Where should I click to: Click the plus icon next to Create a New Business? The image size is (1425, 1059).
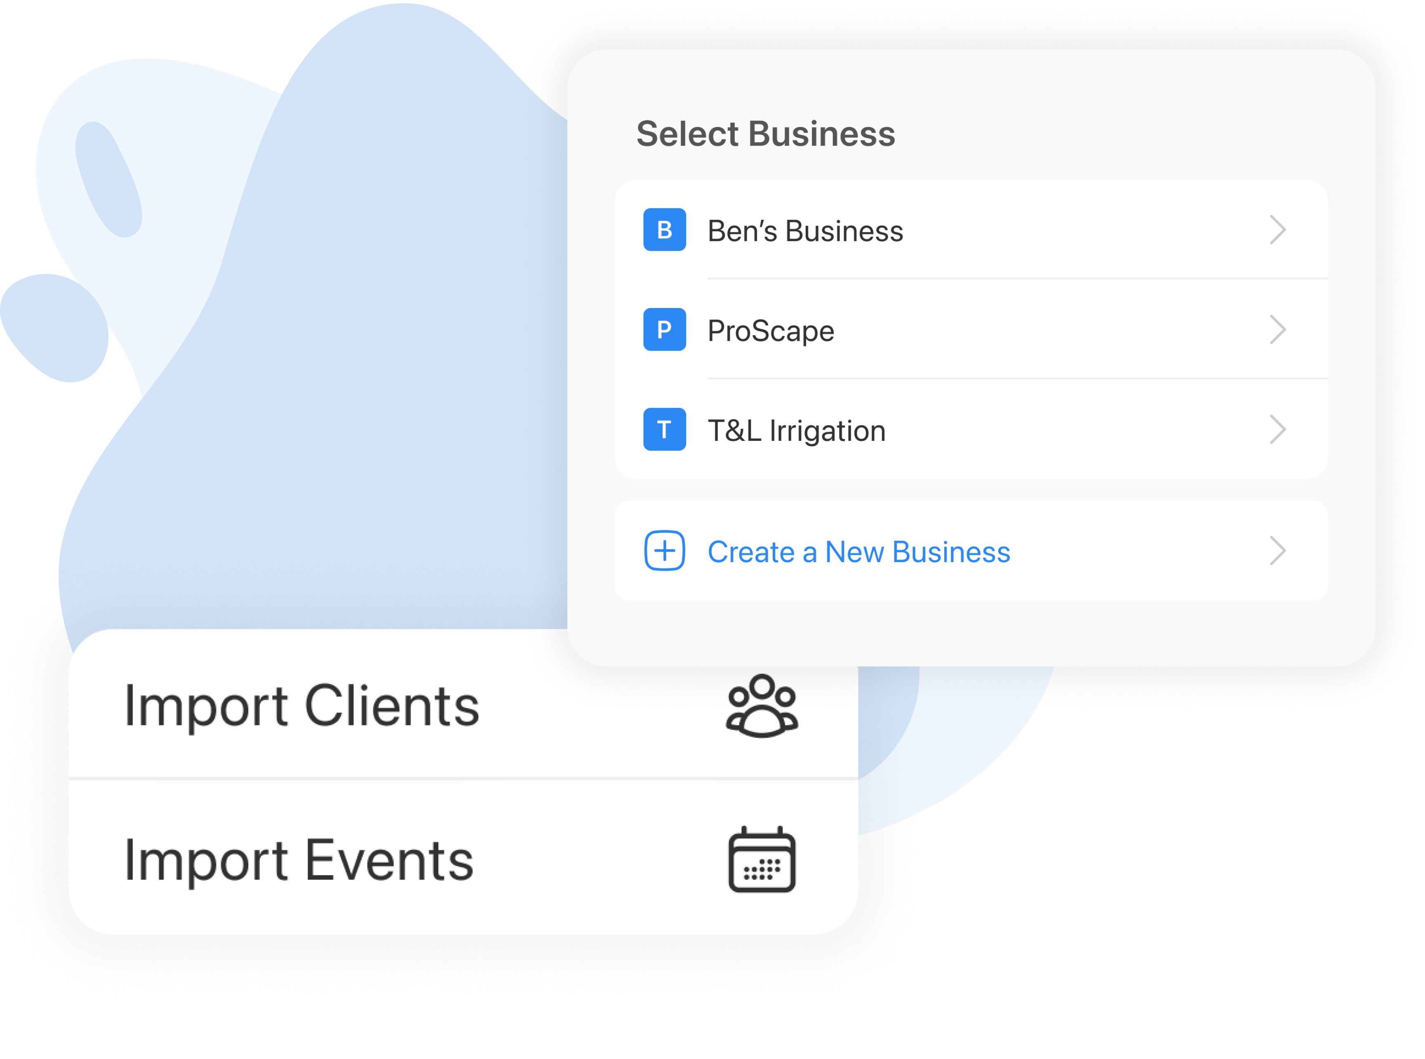coord(664,551)
